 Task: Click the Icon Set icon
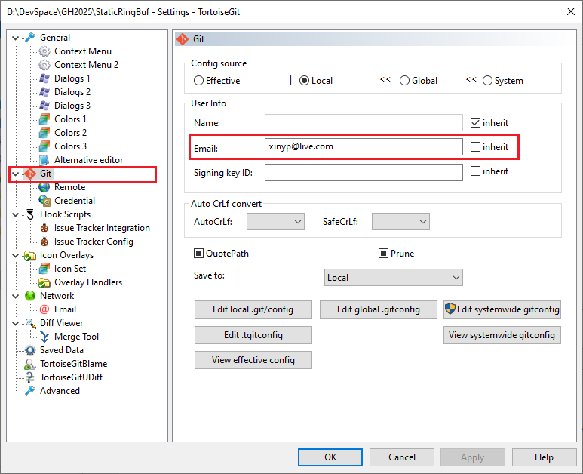coord(44,269)
